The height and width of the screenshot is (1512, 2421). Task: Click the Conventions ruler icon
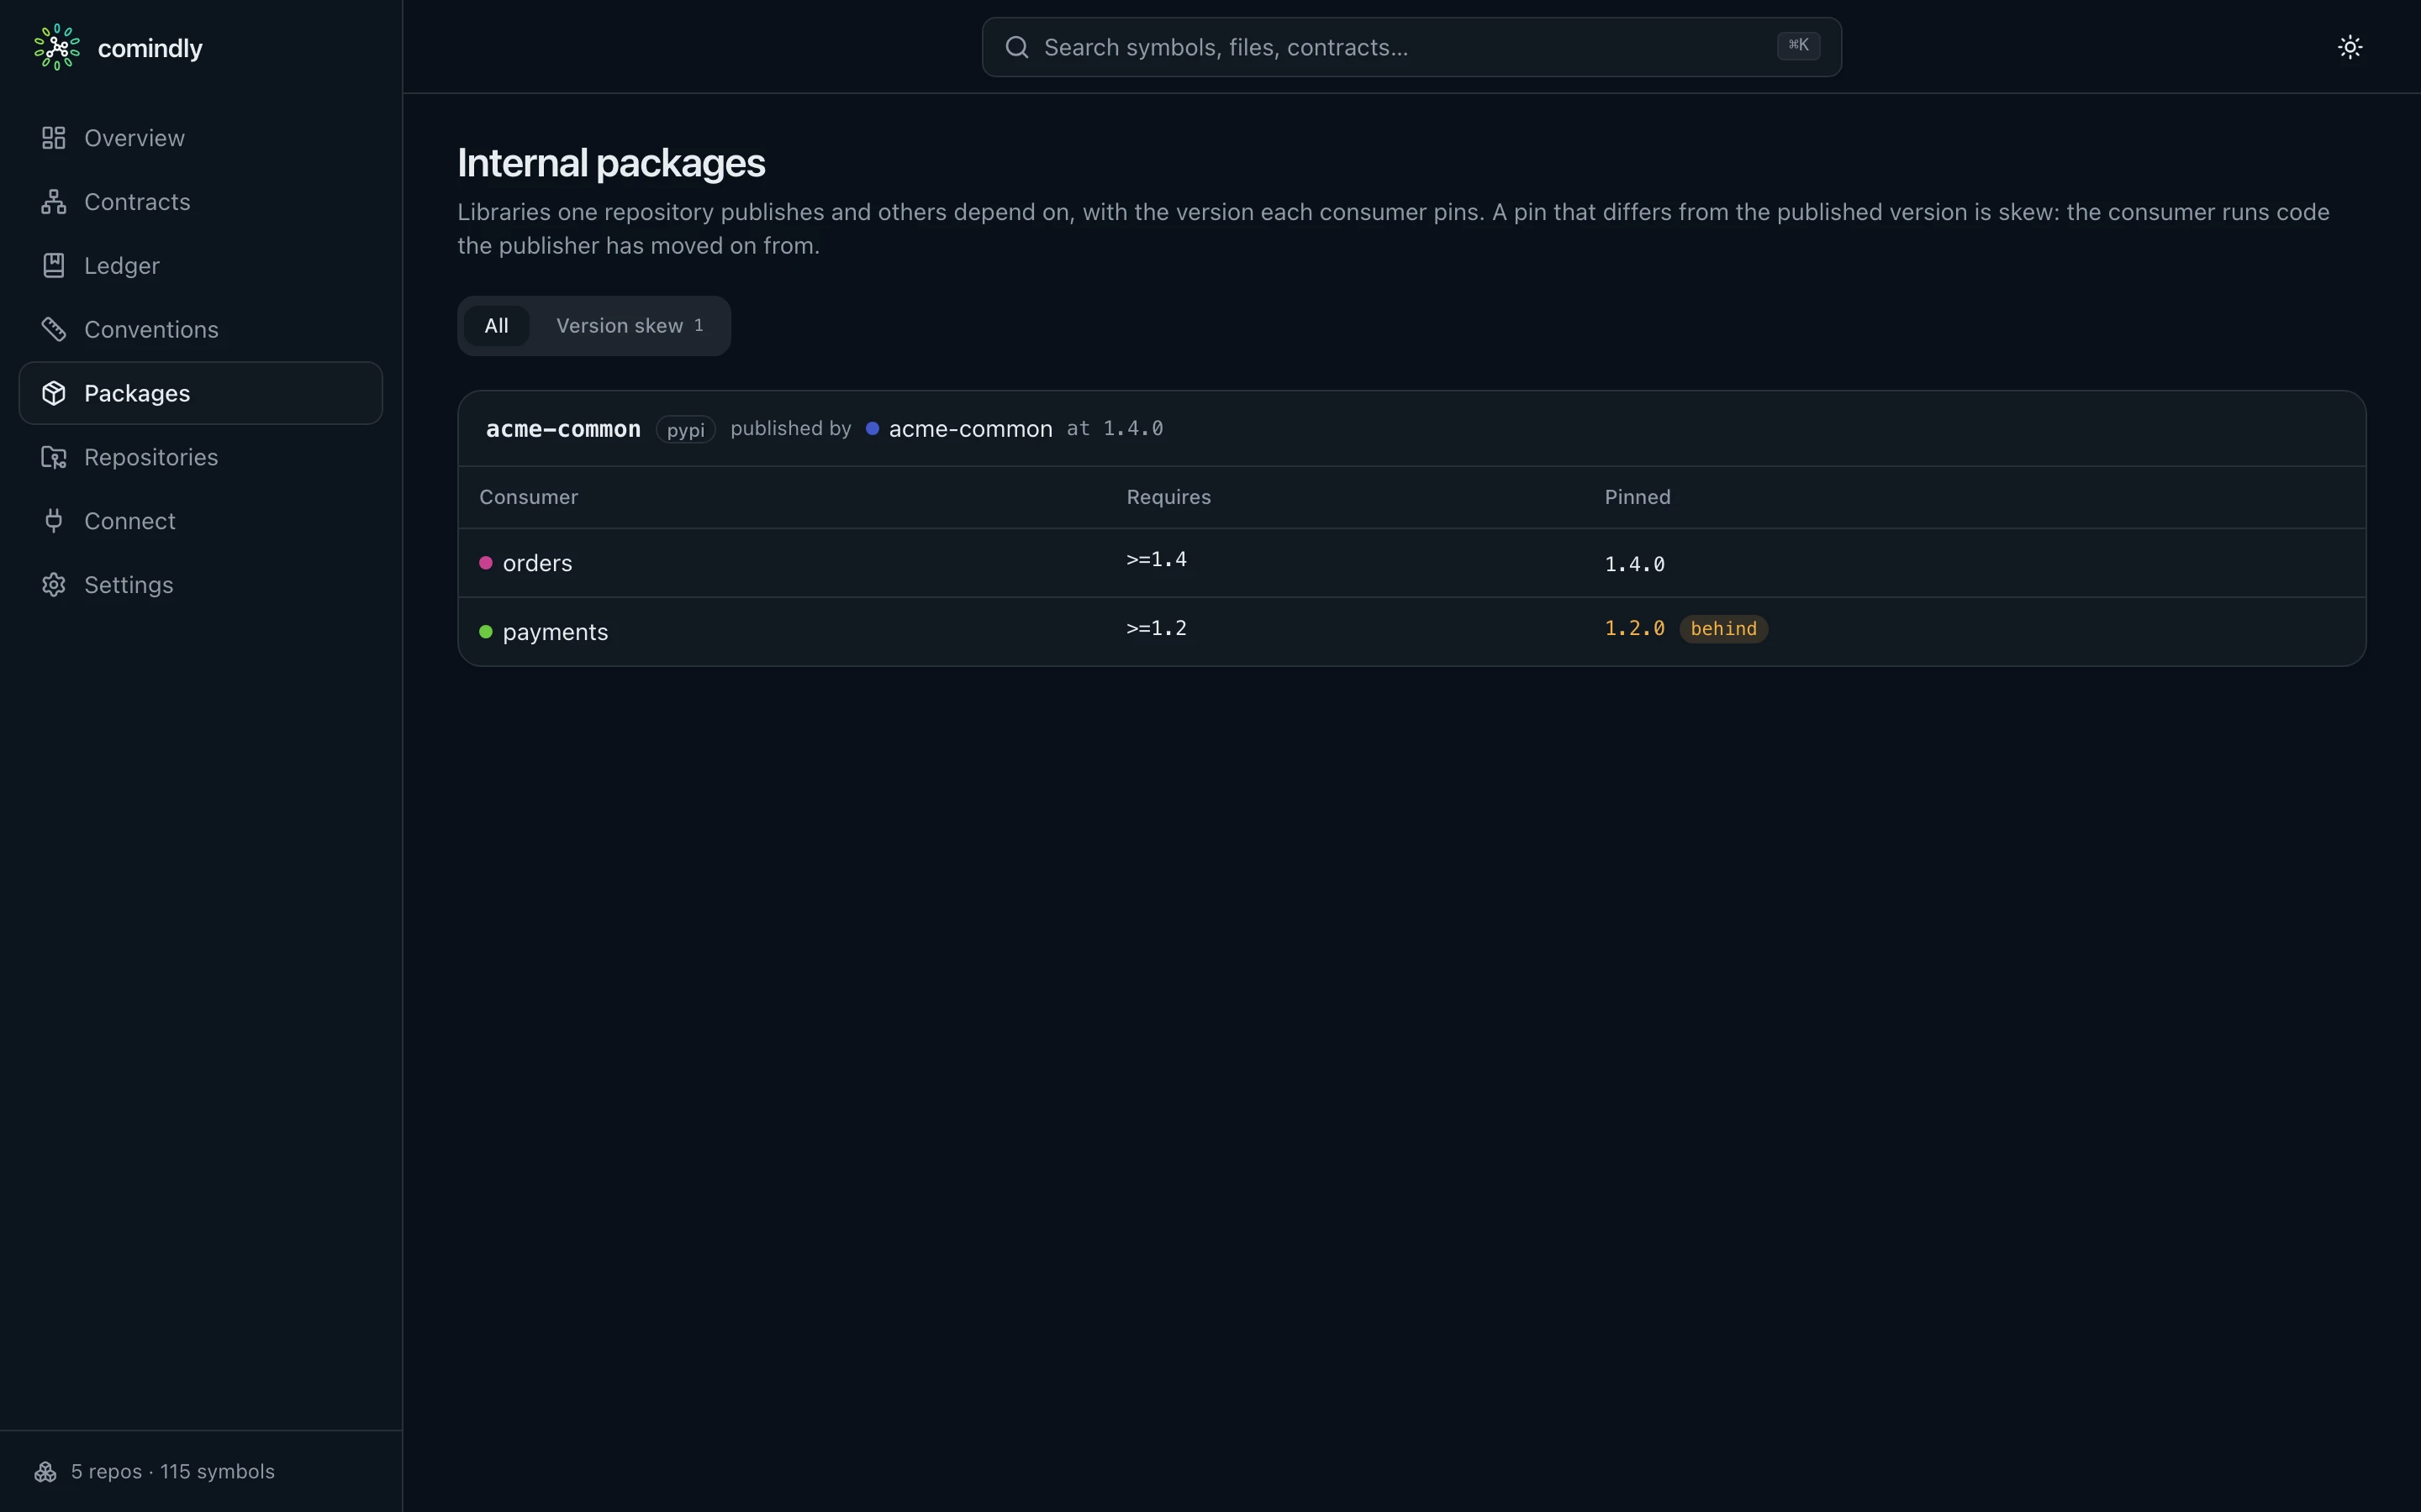tap(54, 329)
